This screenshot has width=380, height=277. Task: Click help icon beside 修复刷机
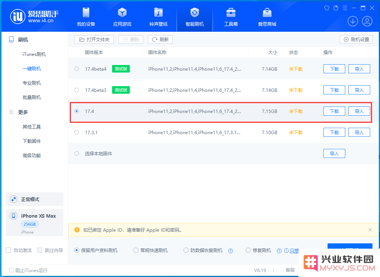279,251
